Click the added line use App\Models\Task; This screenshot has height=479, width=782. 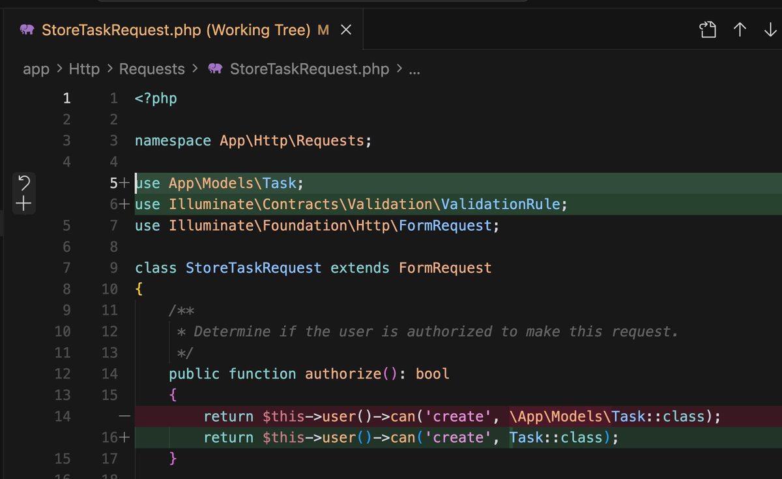218,183
